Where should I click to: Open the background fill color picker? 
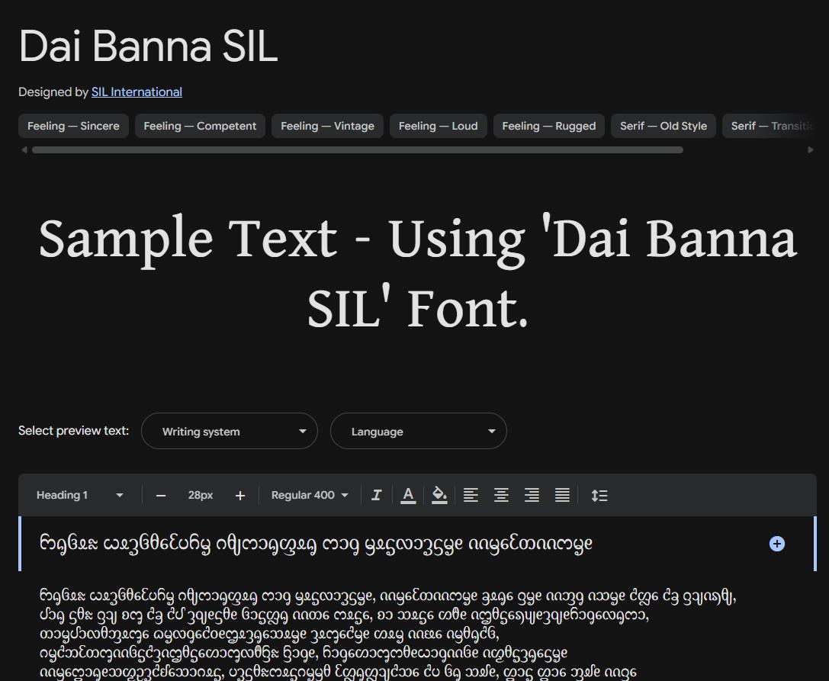439,496
